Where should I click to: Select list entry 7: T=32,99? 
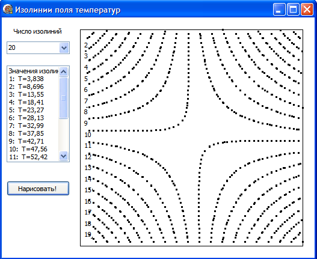[x=26, y=126]
